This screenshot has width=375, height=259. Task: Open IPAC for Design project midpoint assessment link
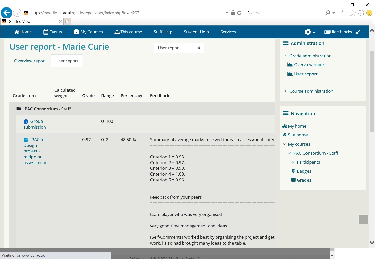(x=35, y=151)
